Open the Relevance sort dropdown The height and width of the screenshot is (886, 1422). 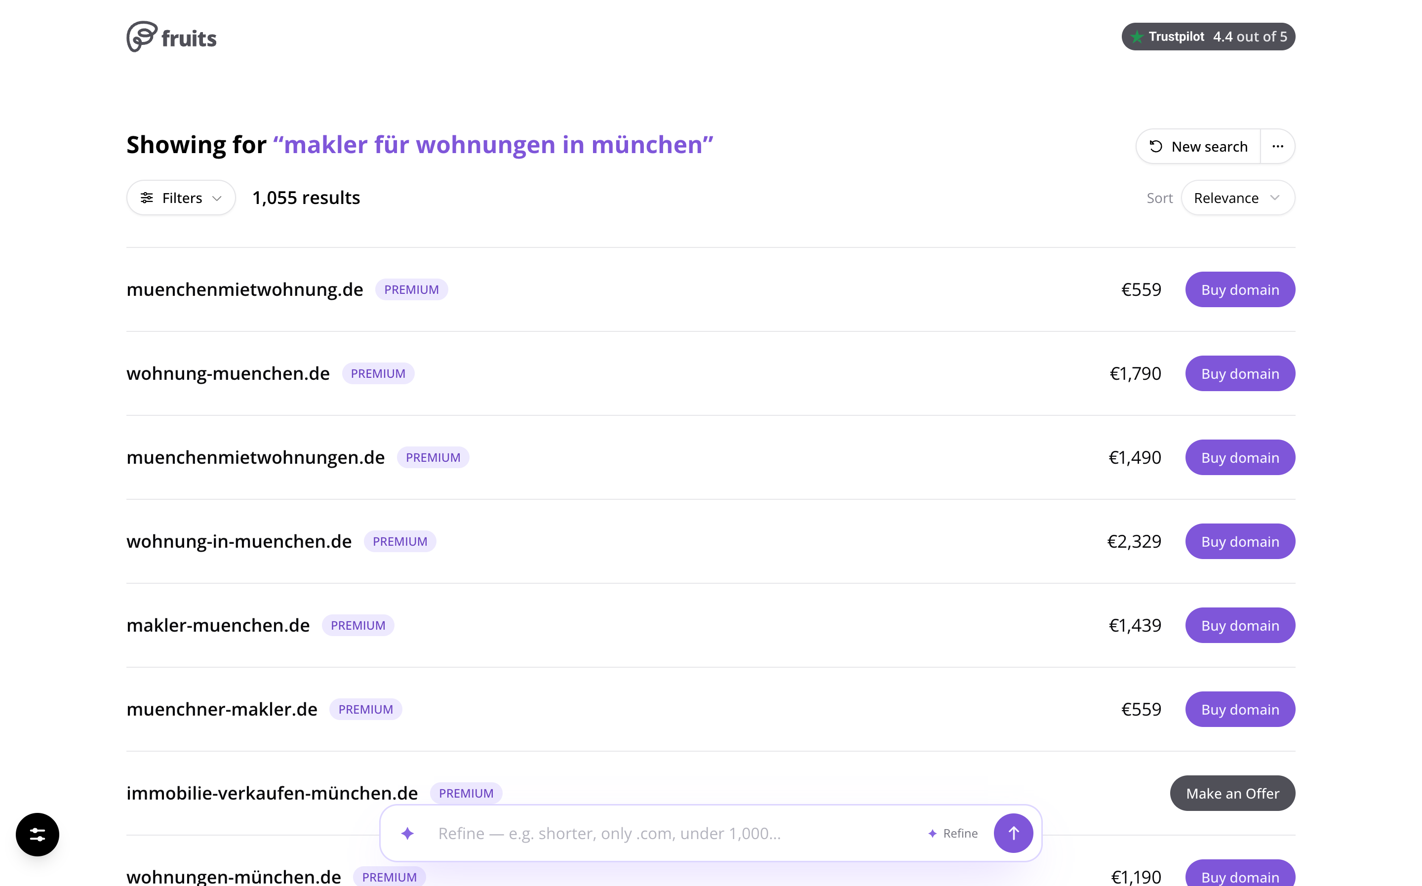coord(1237,198)
